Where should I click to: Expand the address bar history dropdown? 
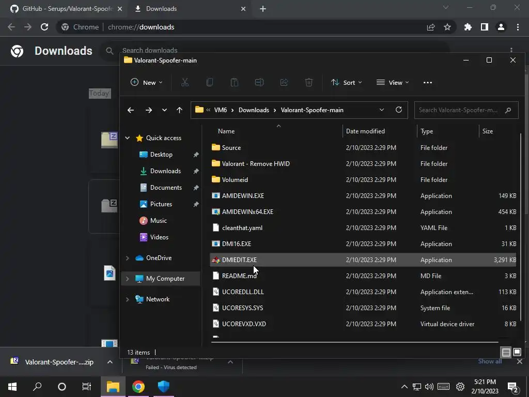[x=382, y=110]
